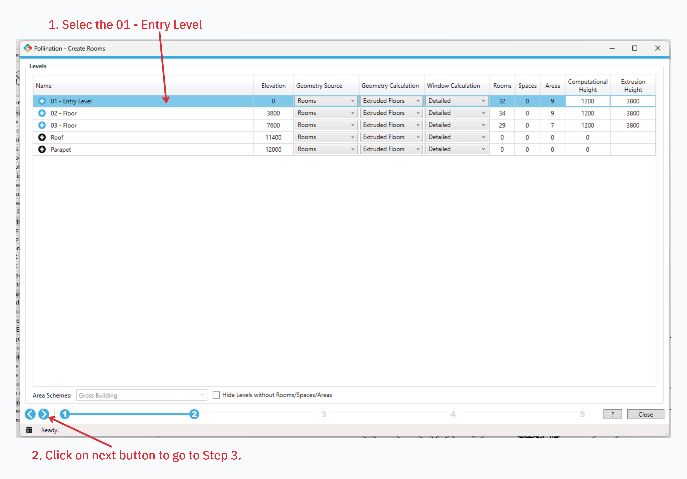Click the previous step arrow button
Screen dimensions: 687x479
[x=30, y=414]
